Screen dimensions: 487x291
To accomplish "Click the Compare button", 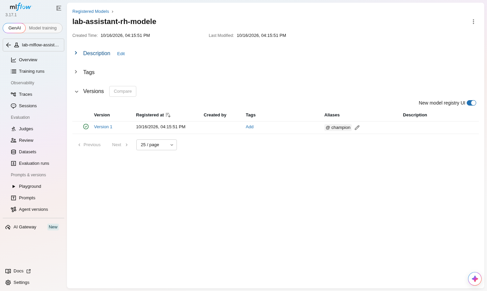I will tap(123, 91).
